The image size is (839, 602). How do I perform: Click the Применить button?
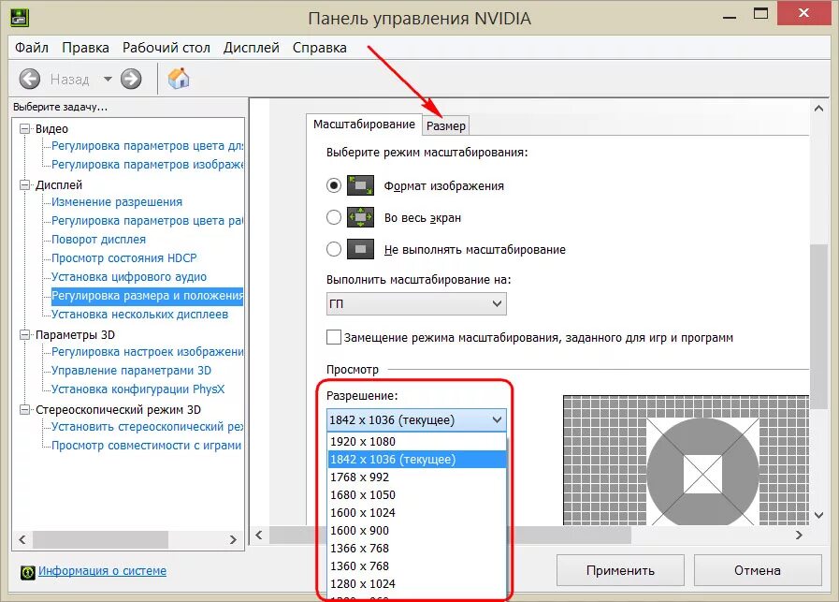click(620, 570)
